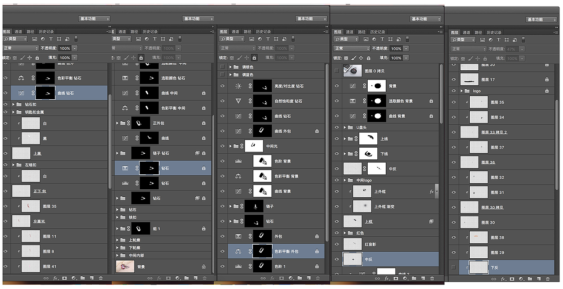Expand the 正外包 group
The image size is (563, 289).
tap(117, 123)
